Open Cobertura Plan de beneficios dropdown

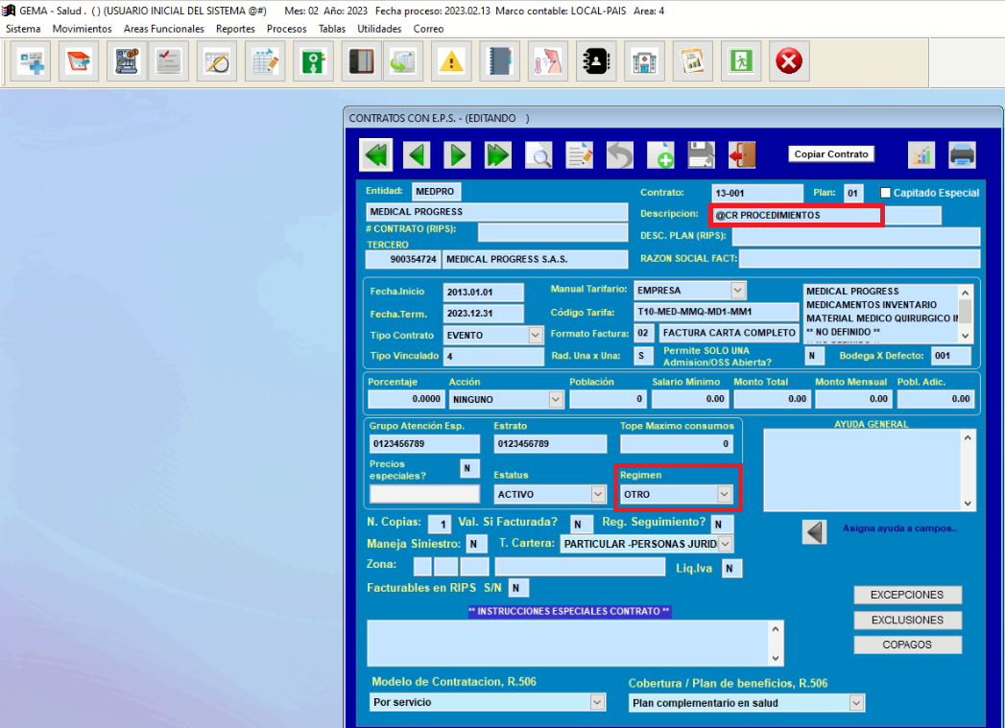857,703
